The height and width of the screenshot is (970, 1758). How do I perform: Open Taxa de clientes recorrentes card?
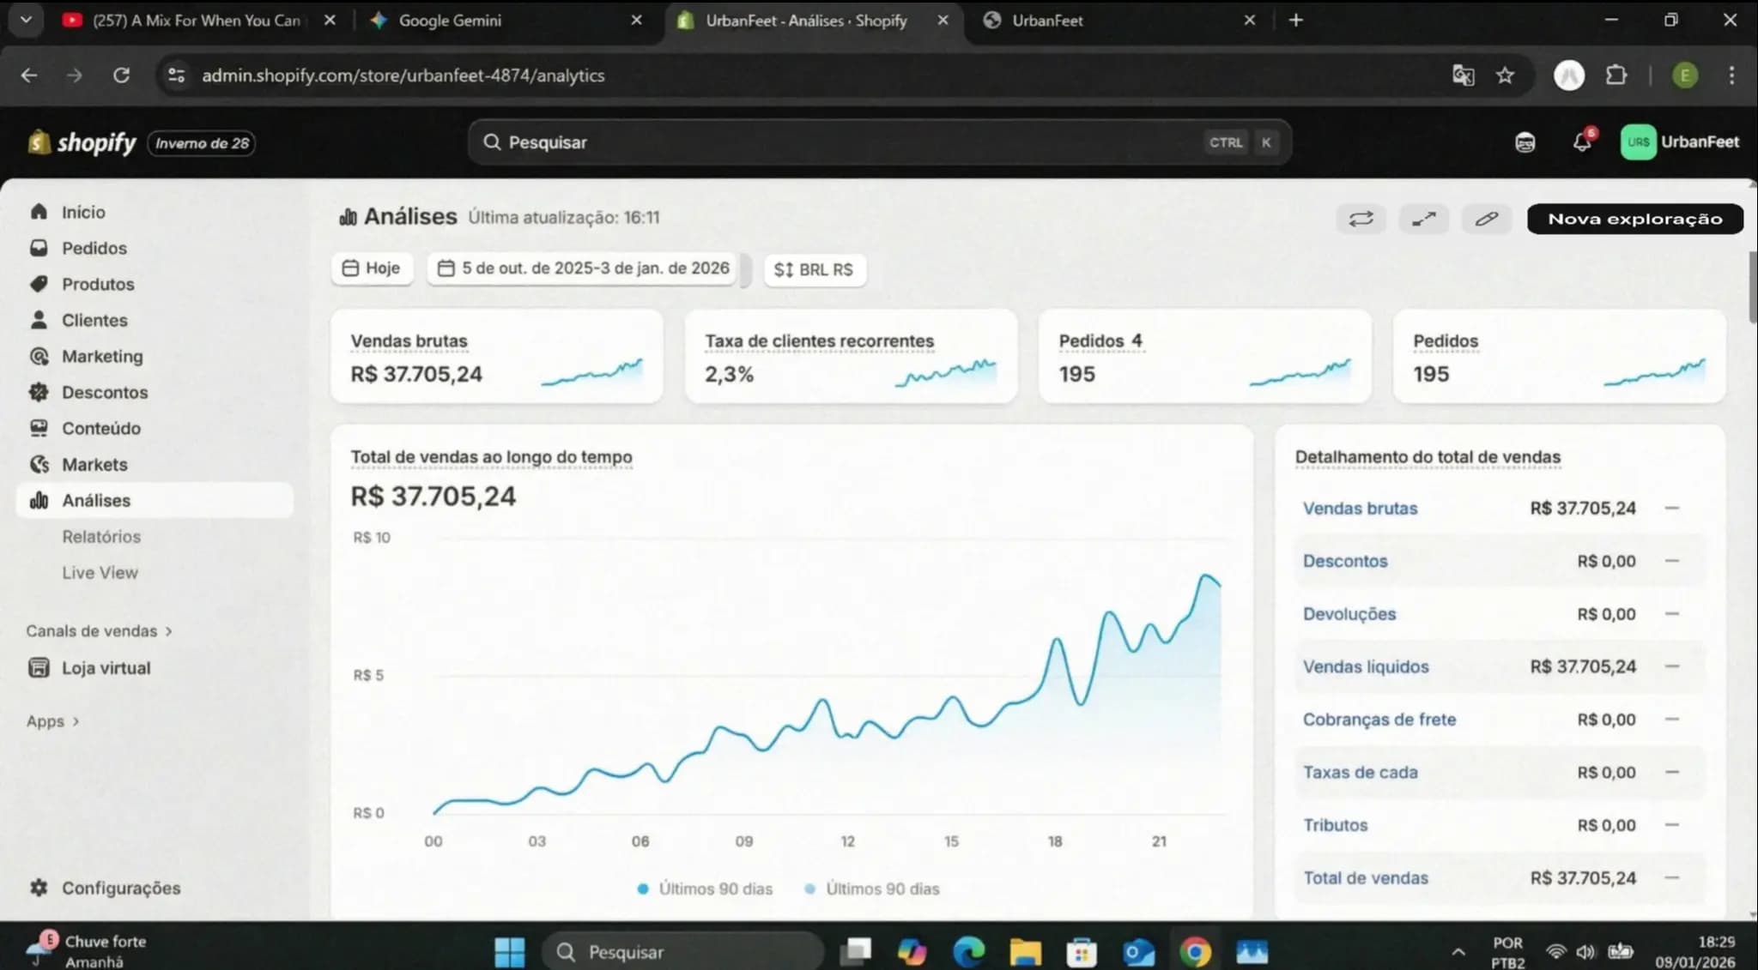851,356
